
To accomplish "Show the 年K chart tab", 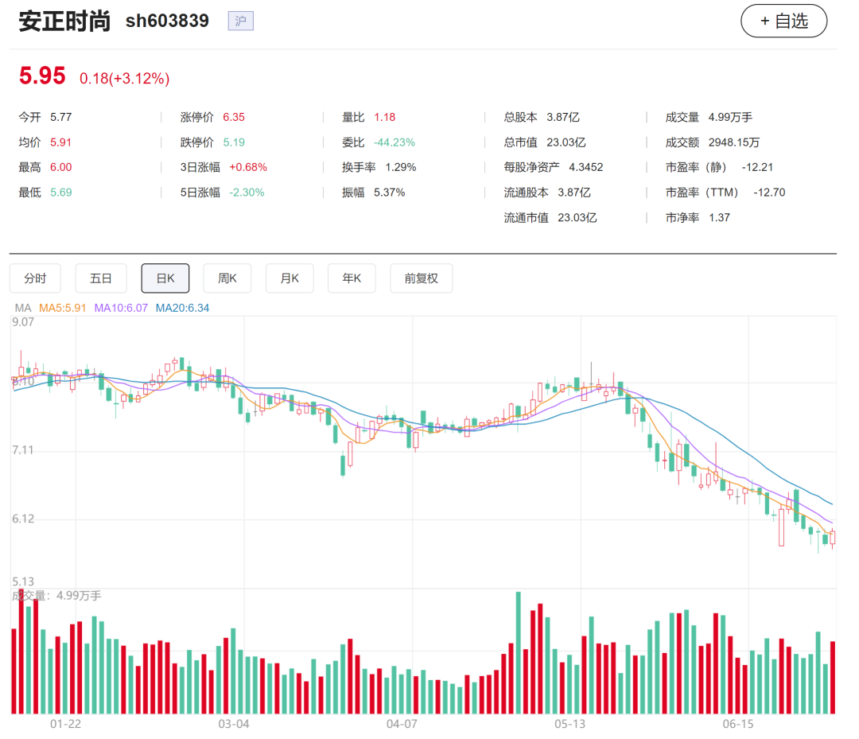I will pos(352,278).
